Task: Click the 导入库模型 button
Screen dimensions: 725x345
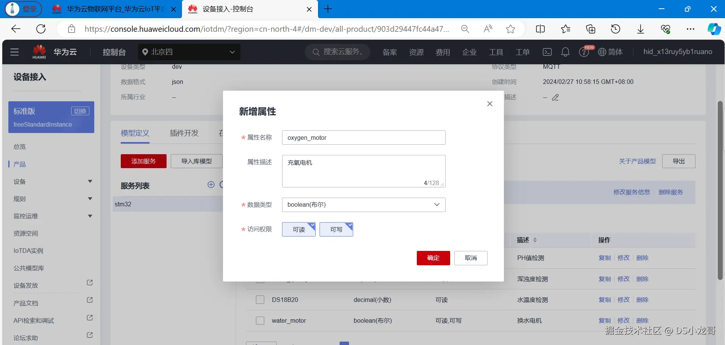Action: (196, 161)
